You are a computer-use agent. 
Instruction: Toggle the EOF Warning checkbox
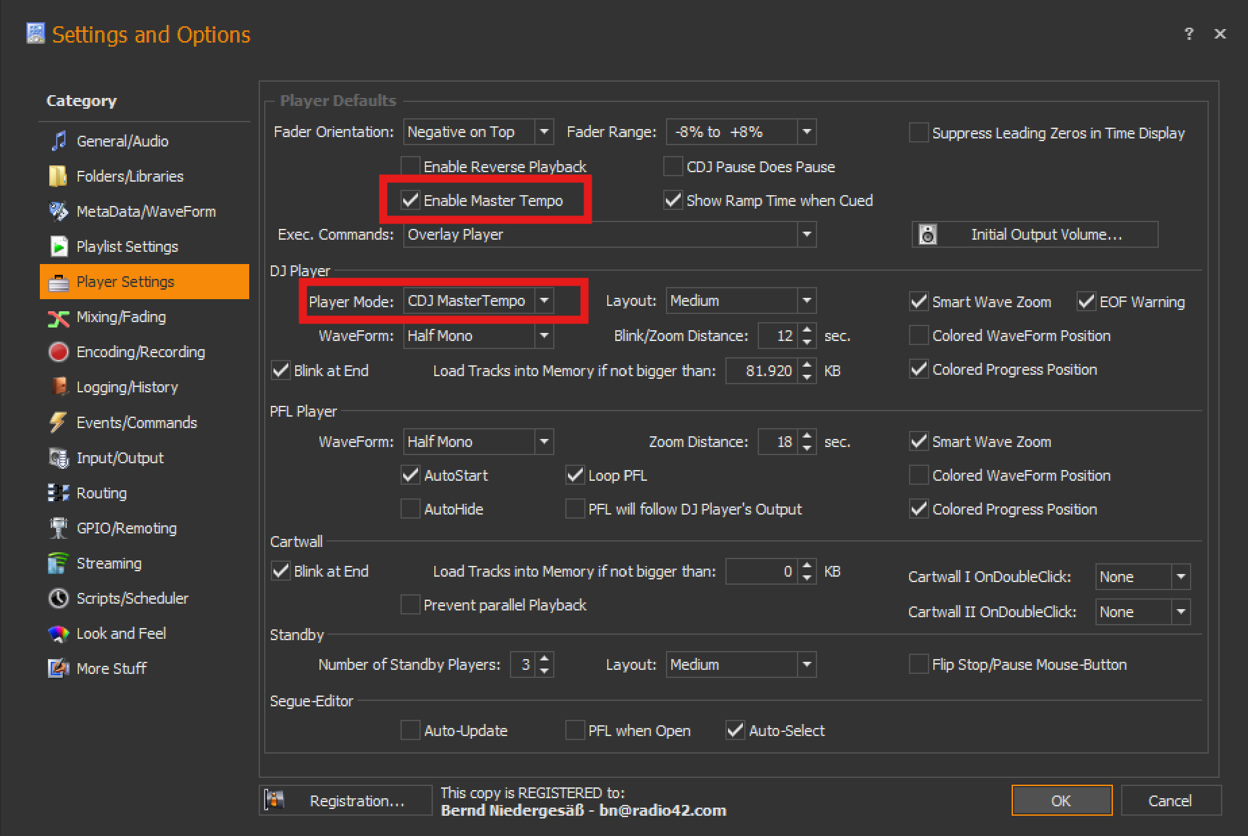click(x=1086, y=302)
